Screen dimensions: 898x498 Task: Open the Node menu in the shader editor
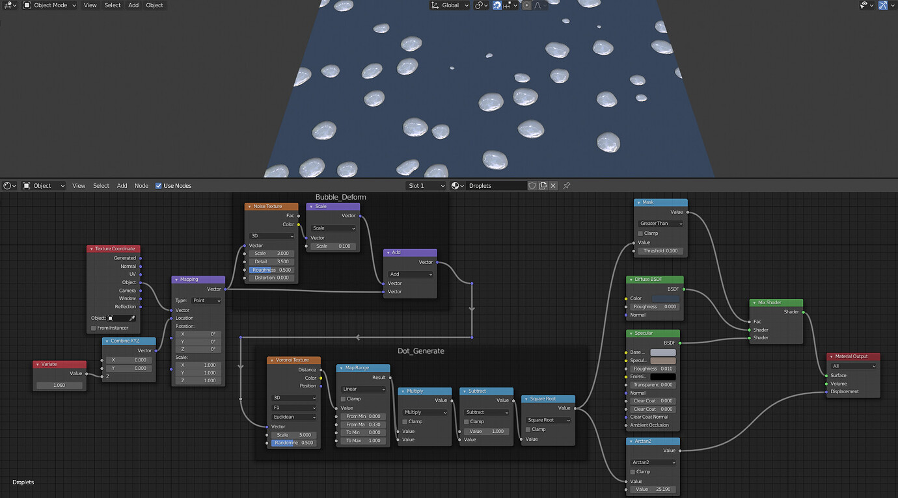point(141,185)
